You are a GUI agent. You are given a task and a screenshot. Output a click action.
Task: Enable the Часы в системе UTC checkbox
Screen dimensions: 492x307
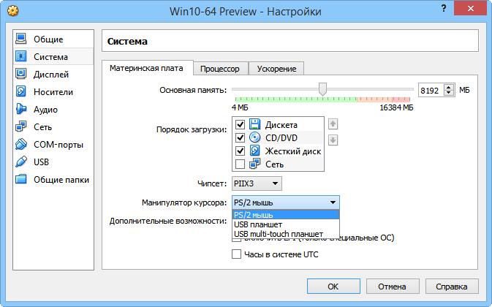point(236,254)
